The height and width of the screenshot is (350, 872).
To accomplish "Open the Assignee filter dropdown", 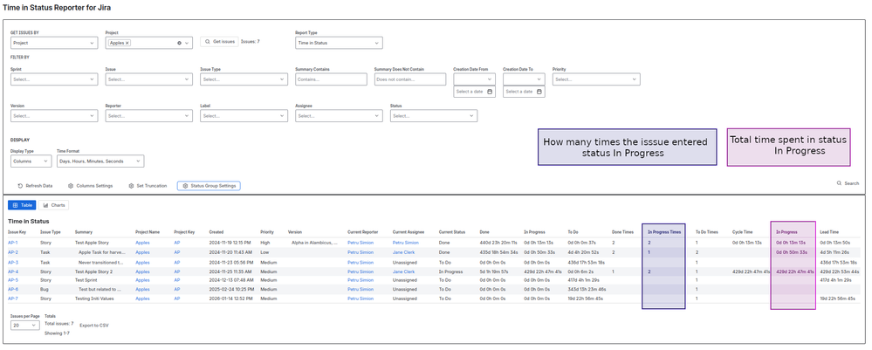I will click(339, 116).
